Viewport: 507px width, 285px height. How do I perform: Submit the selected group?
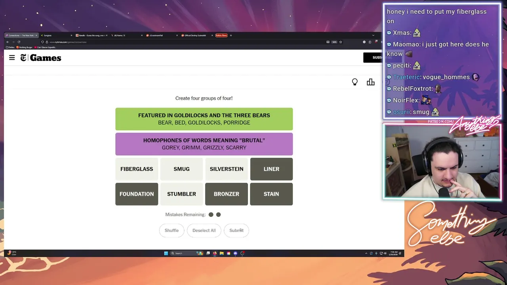coord(236,230)
